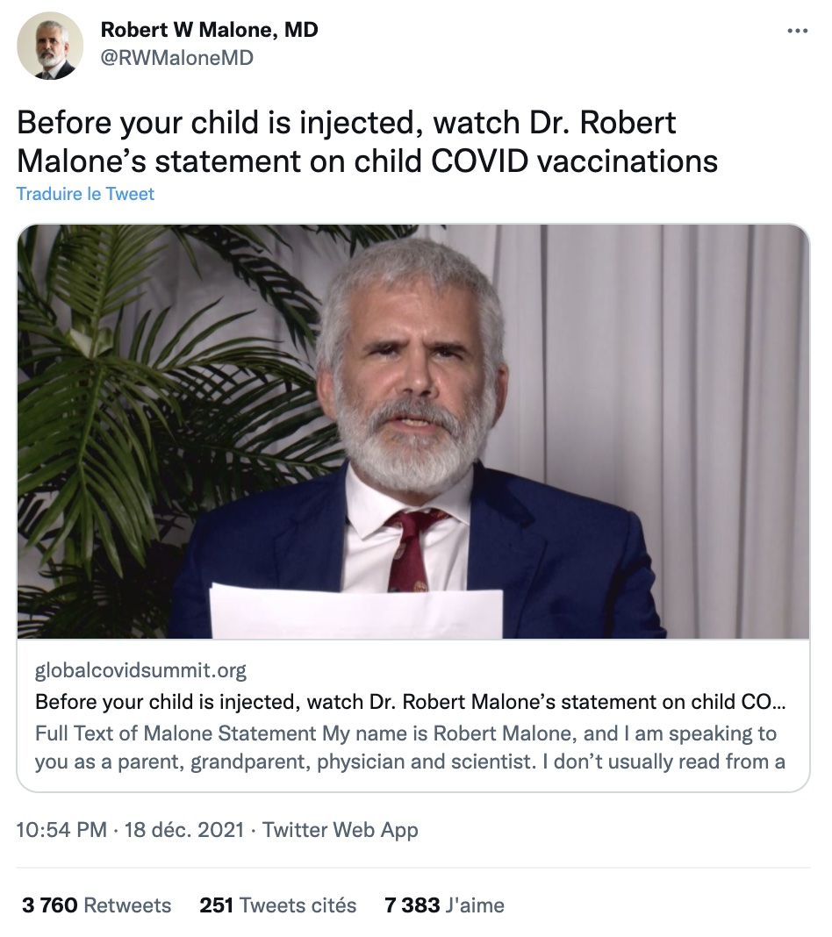
Task: Click the main tweet text body
Action: (367, 141)
